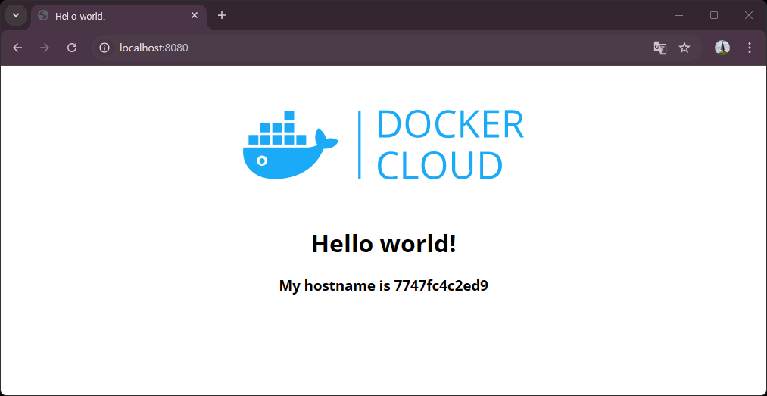Open the profile avatar menu
767x396 pixels.
(722, 48)
